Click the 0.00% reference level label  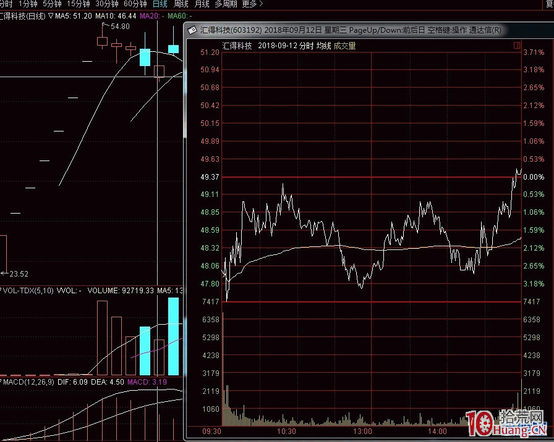tap(533, 177)
